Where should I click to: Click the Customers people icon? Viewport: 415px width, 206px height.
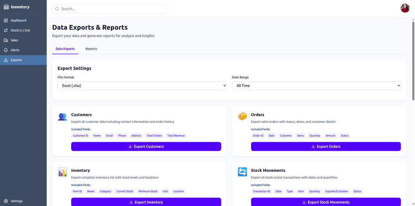pyautogui.click(x=63, y=117)
